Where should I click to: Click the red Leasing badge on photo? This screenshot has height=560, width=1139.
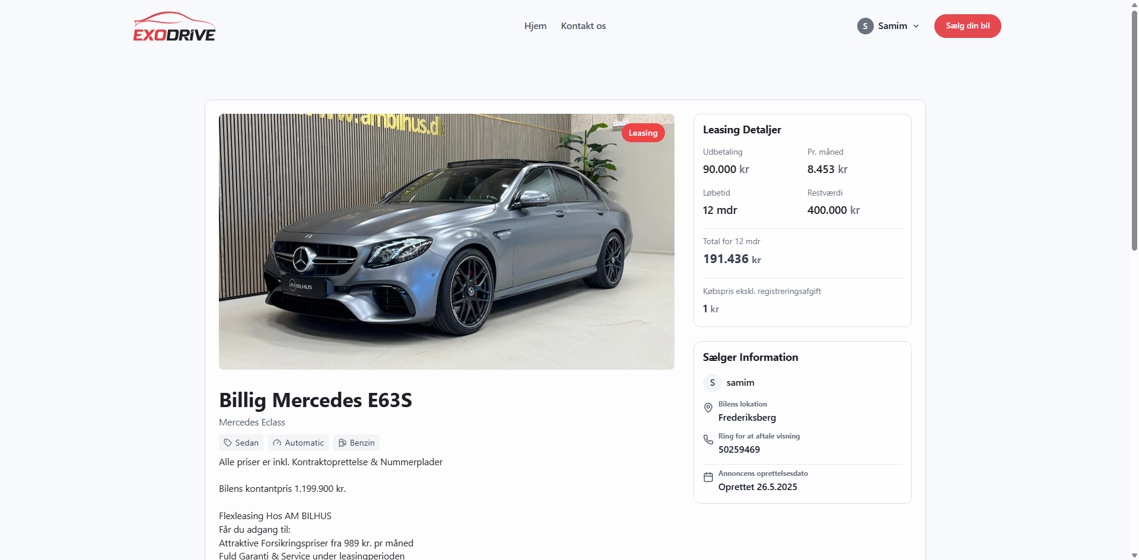click(643, 133)
